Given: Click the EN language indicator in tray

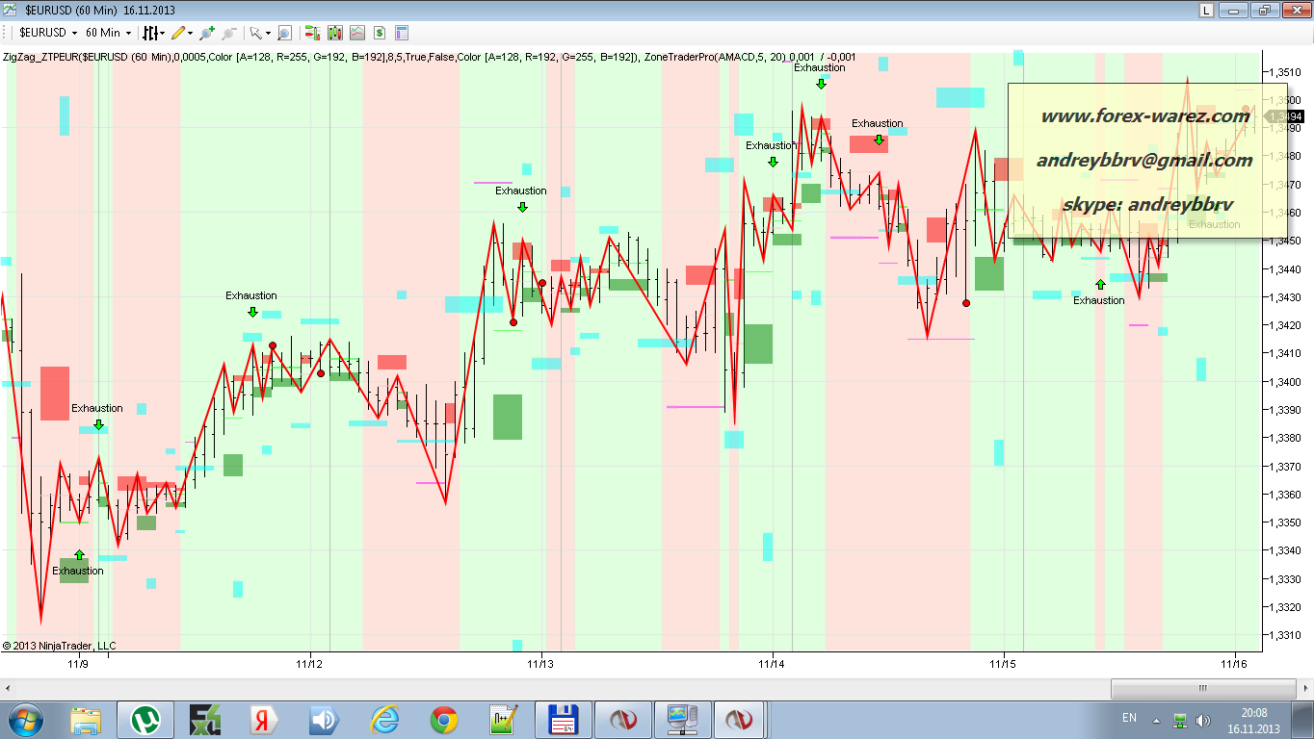Looking at the screenshot, I should tap(1129, 718).
